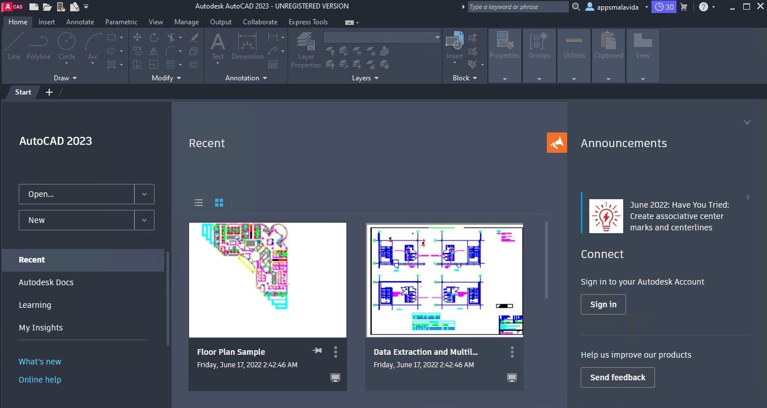767x408 pixels.
Task: Open the Data Extraction and Multileaders thumbnail
Action: click(444, 280)
